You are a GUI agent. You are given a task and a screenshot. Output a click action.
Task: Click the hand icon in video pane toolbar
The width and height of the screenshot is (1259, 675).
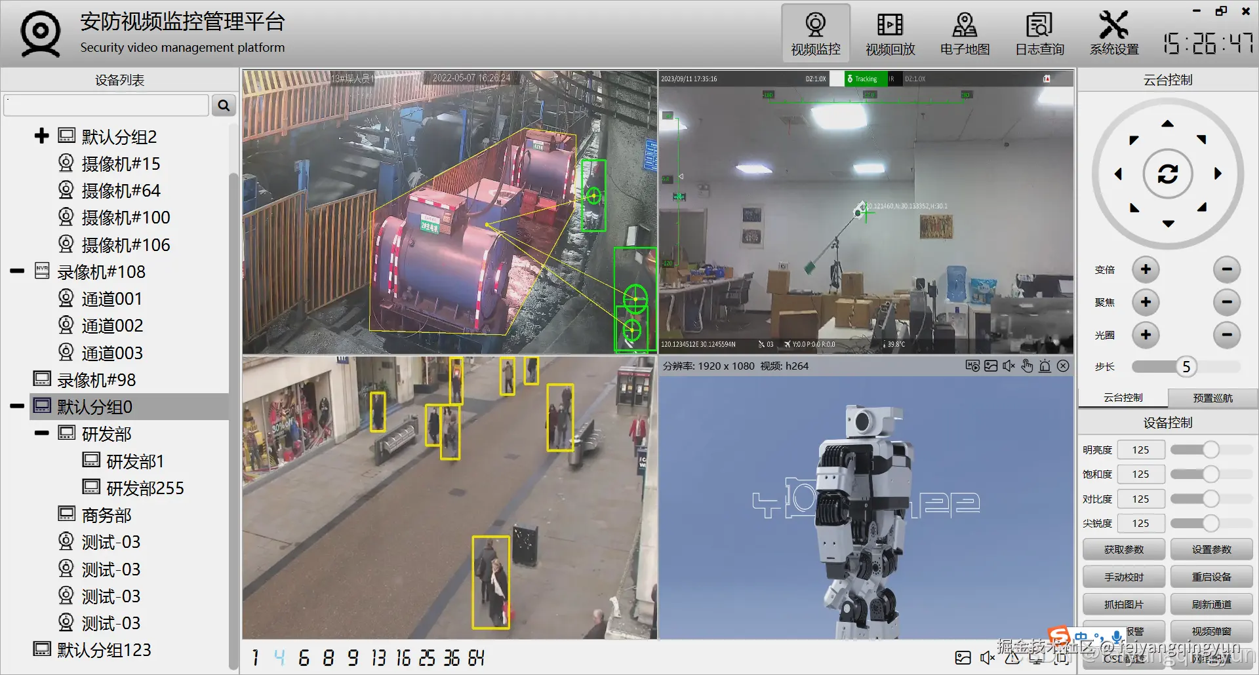1027,366
